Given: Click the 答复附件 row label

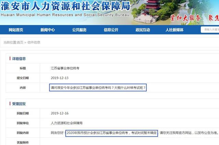Looking at the screenshot, I should pyautogui.click(x=23, y=143).
